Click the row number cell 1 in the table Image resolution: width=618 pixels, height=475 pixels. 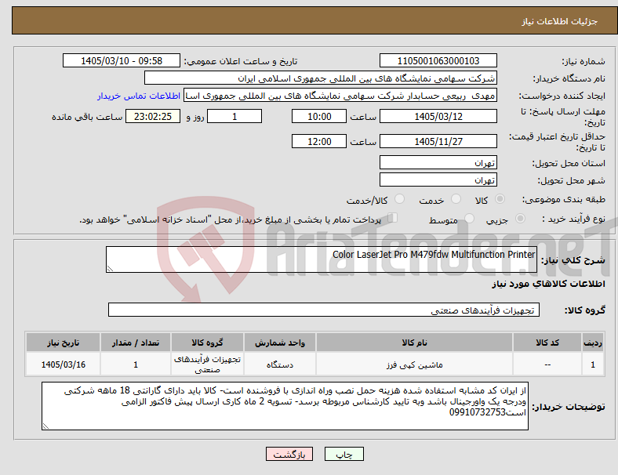coord(592,364)
